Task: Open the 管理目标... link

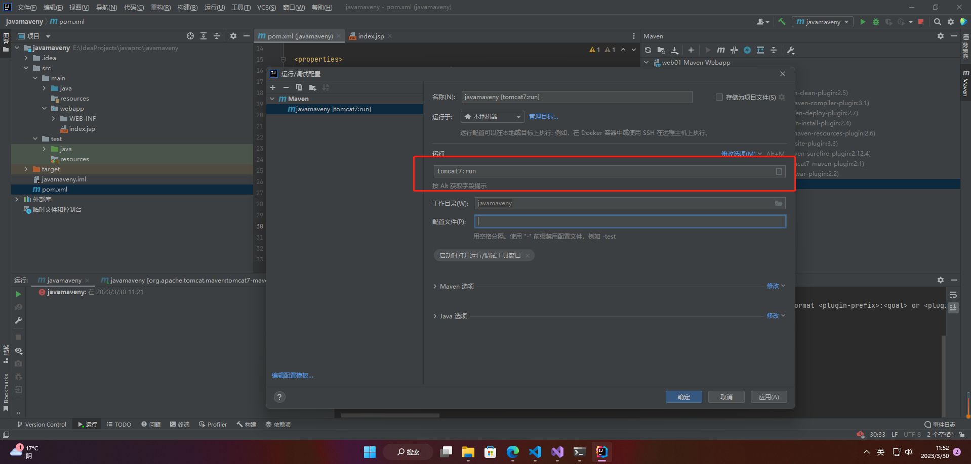Action: (x=544, y=117)
